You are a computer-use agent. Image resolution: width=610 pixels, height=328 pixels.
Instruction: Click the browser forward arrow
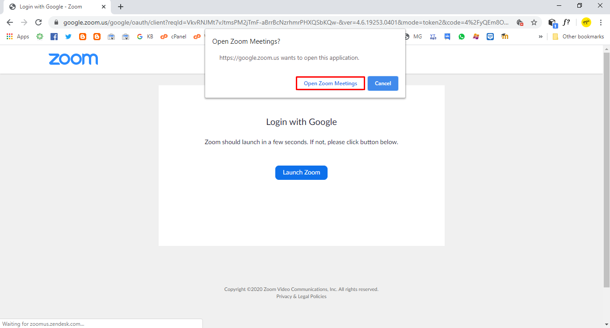(x=24, y=22)
